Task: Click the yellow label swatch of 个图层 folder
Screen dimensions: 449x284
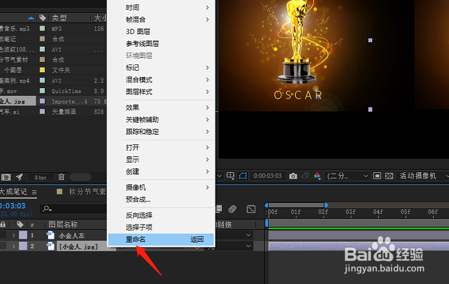Action: point(42,70)
